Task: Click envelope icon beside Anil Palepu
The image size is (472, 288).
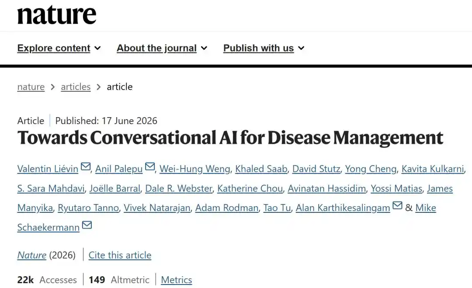Action: click(x=150, y=167)
